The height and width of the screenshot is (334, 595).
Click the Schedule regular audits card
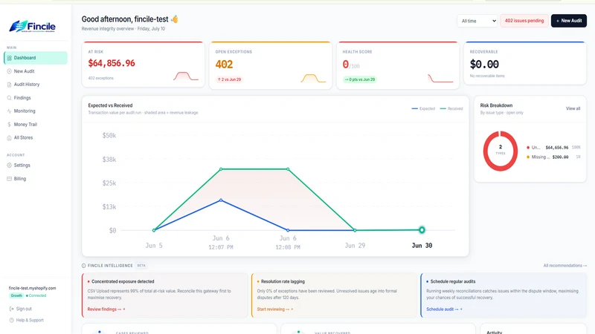504,295
